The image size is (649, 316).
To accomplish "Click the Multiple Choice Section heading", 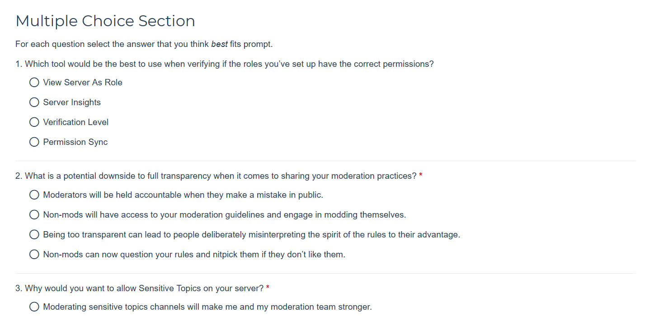I will point(105,21).
